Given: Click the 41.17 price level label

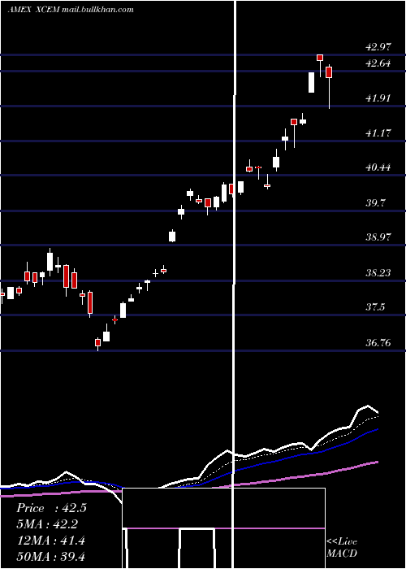Looking at the screenshot, I should 378,133.
